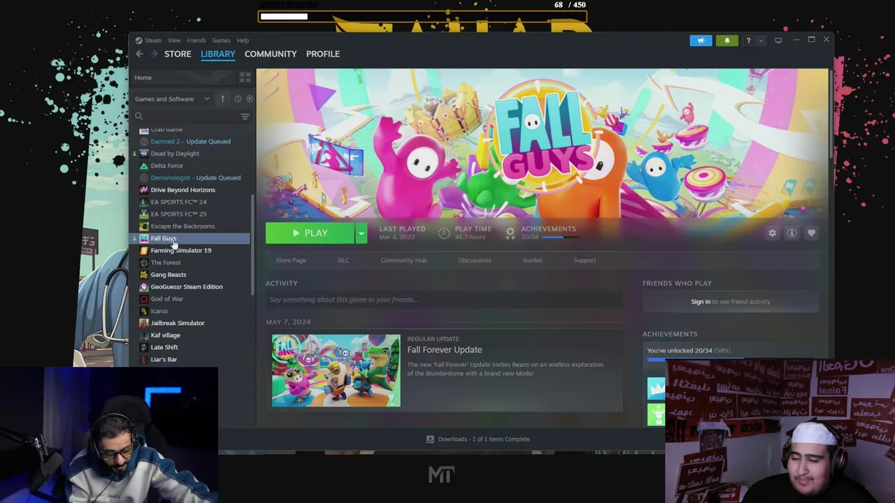Click Dead by Daylight game icon
This screenshot has width=895, height=503.
point(144,153)
